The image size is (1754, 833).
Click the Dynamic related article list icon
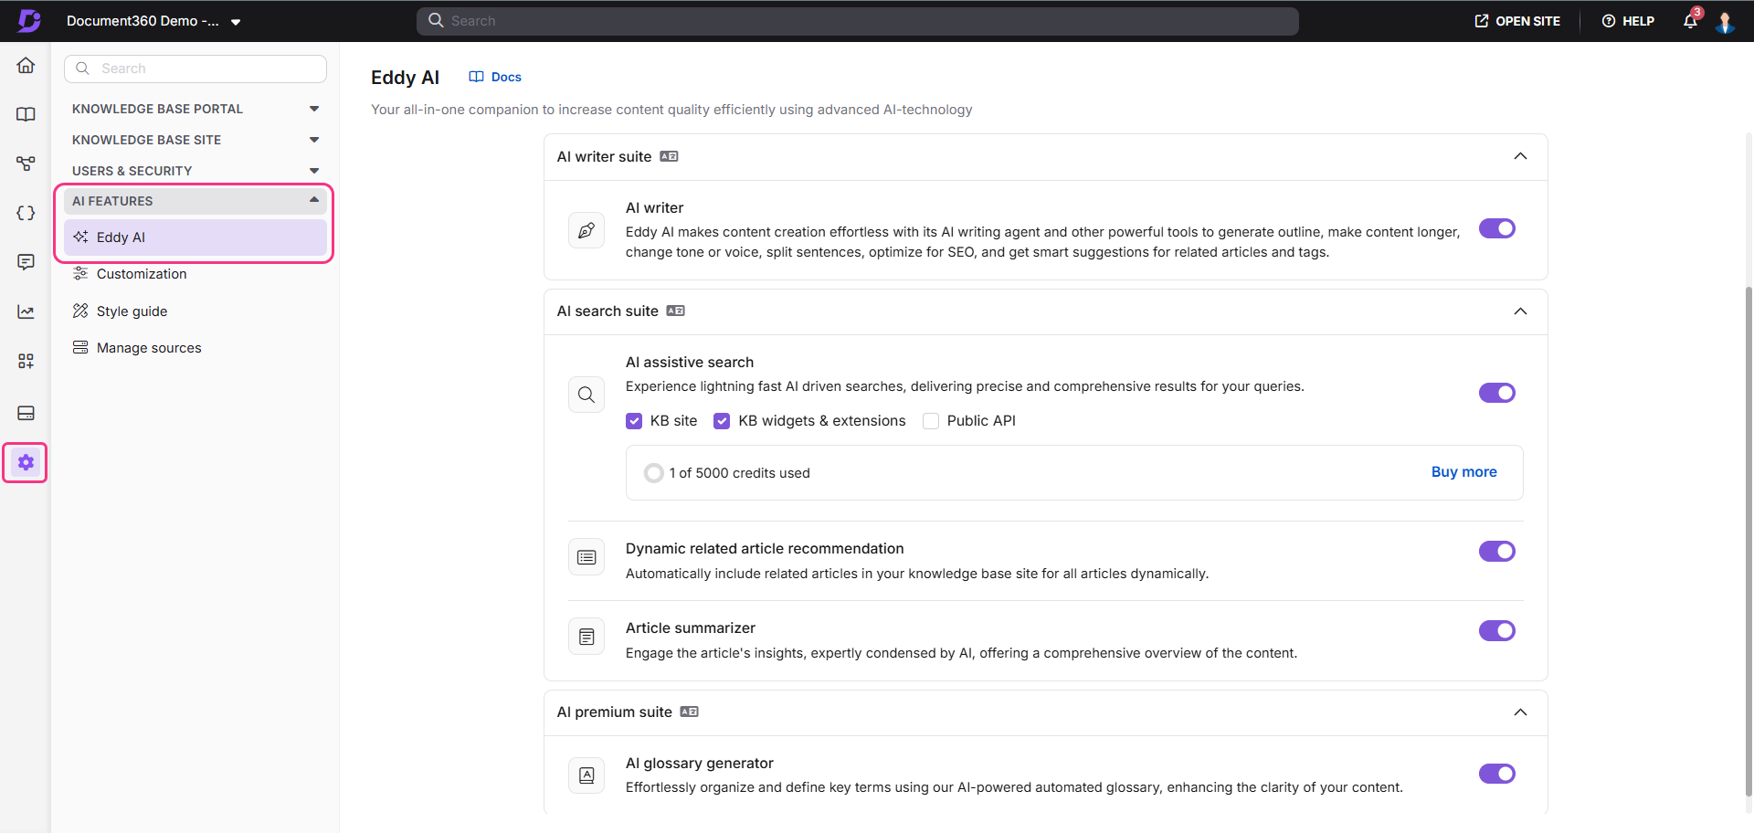click(x=586, y=557)
